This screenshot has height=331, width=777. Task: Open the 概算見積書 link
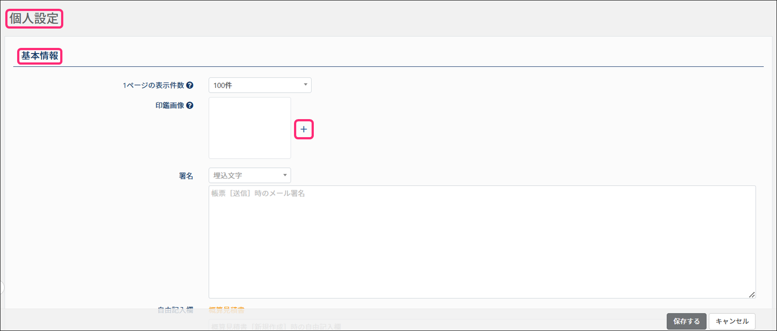[226, 310]
